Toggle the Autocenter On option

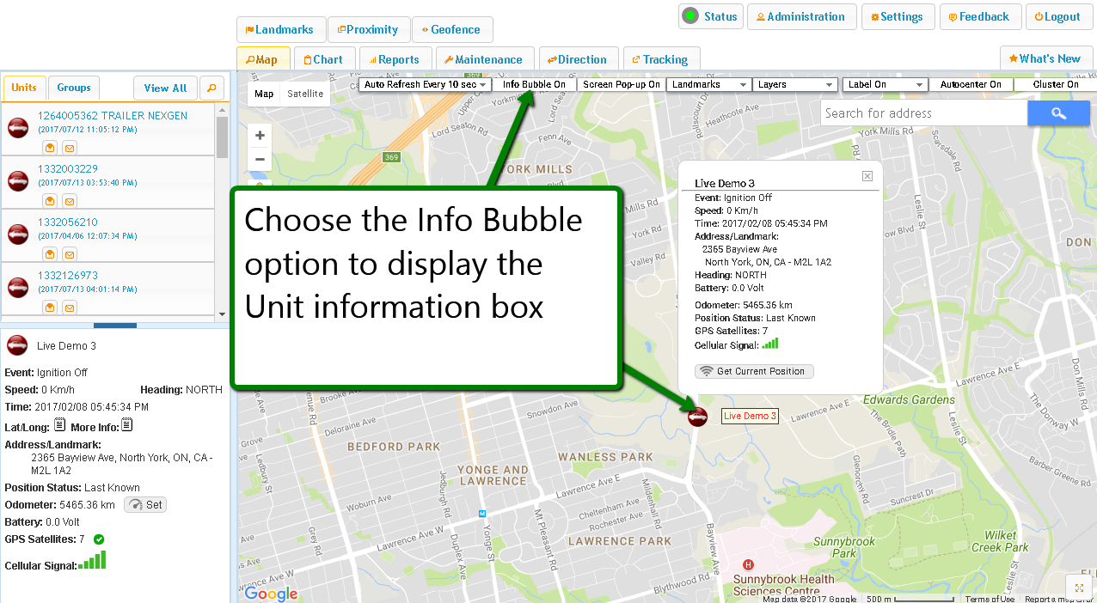970,85
